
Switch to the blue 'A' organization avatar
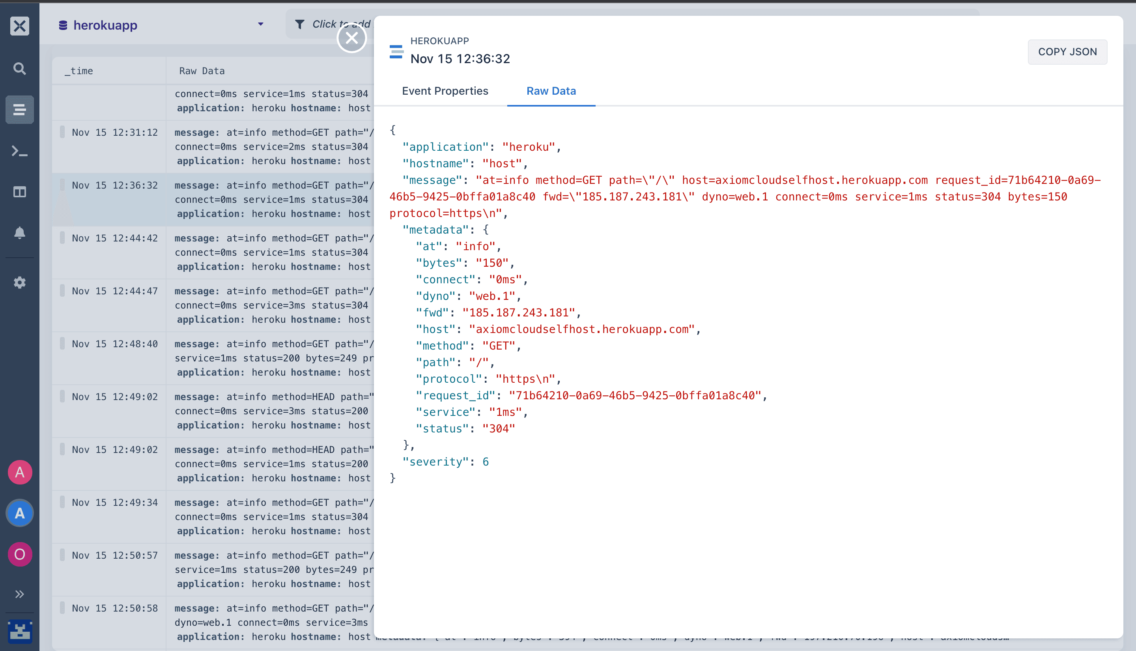[19, 513]
